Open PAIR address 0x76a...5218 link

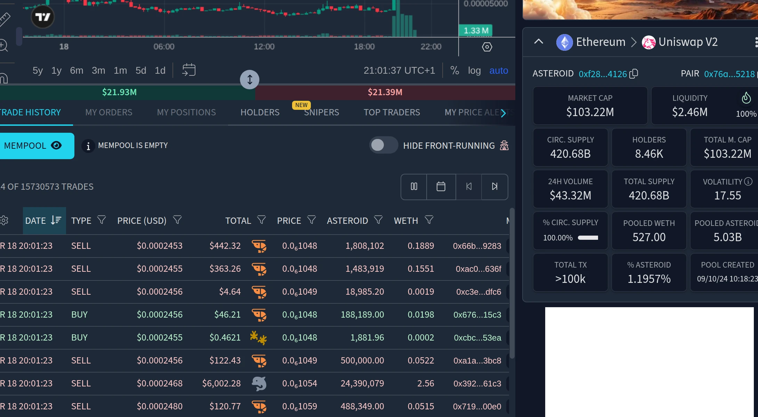(x=729, y=74)
